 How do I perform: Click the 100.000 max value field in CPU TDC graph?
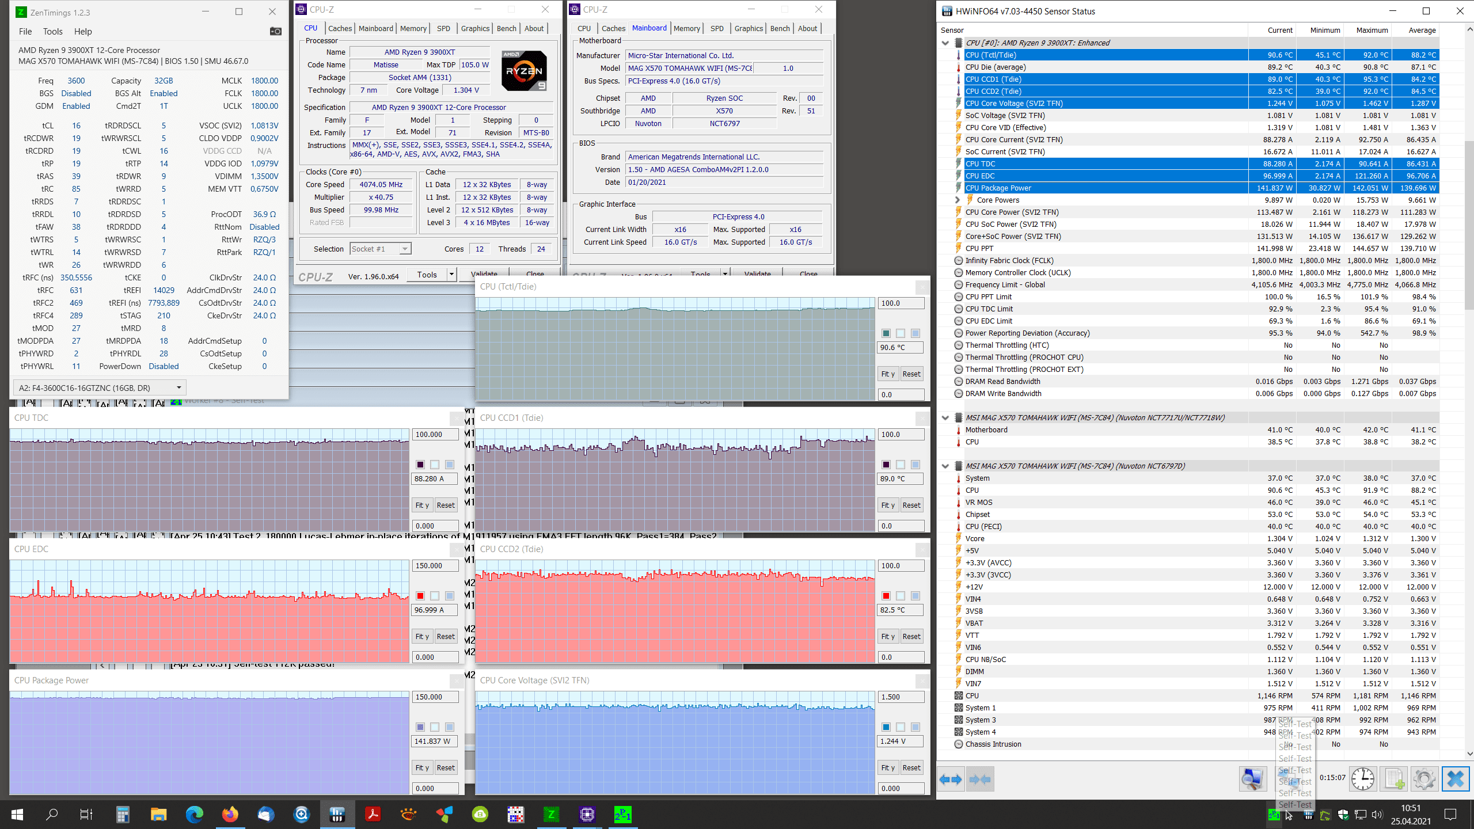coord(435,434)
